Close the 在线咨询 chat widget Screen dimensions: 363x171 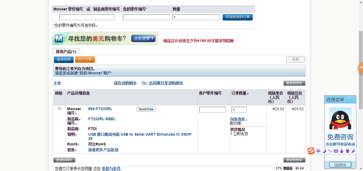[x=350, y=98]
